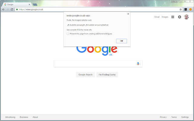194x121 pixels.
Task: Focus the Google search input box
Action: click(98, 64)
